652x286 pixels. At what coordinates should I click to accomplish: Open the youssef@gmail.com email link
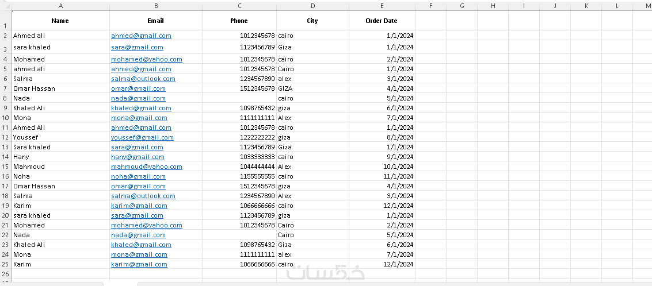point(142,137)
